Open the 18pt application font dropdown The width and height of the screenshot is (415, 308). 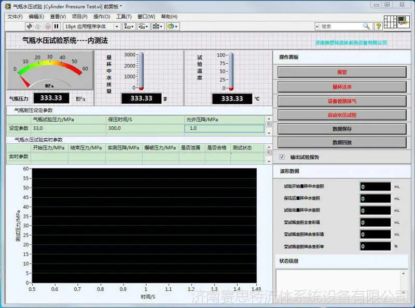(92, 26)
